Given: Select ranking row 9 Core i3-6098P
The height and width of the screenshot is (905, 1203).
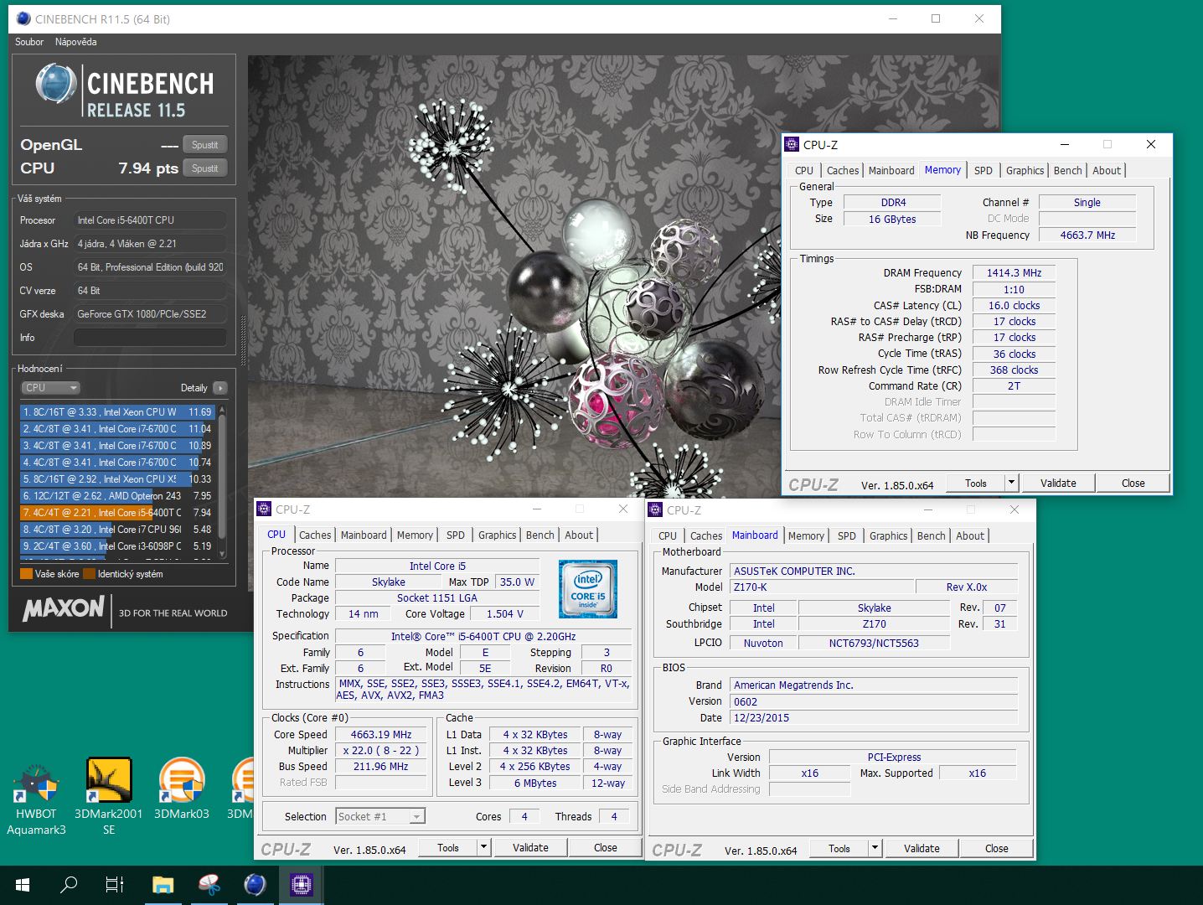Looking at the screenshot, I should tap(117, 546).
